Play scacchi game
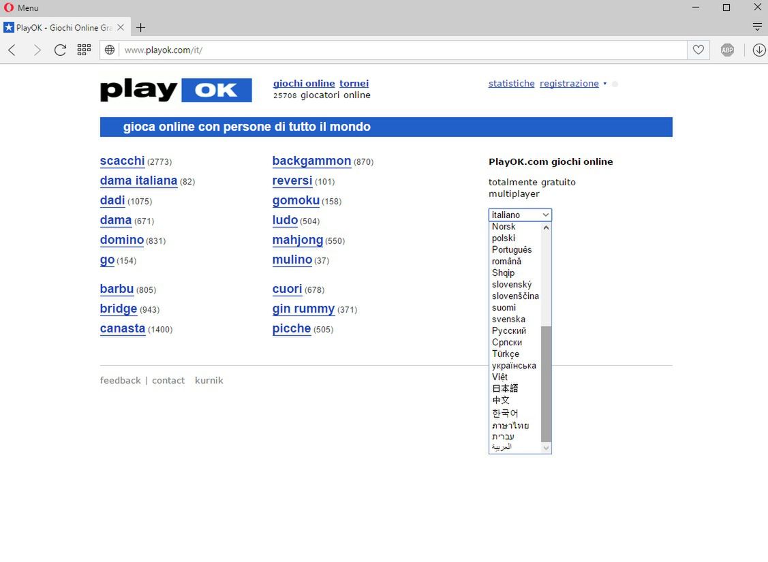The width and height of the screenshot is (768, 562). pos(122,161)
